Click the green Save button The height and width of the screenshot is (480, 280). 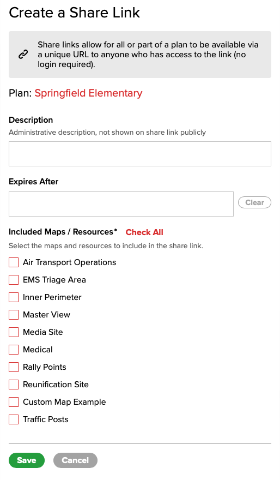pyautogui.click(x=27, y=460)
